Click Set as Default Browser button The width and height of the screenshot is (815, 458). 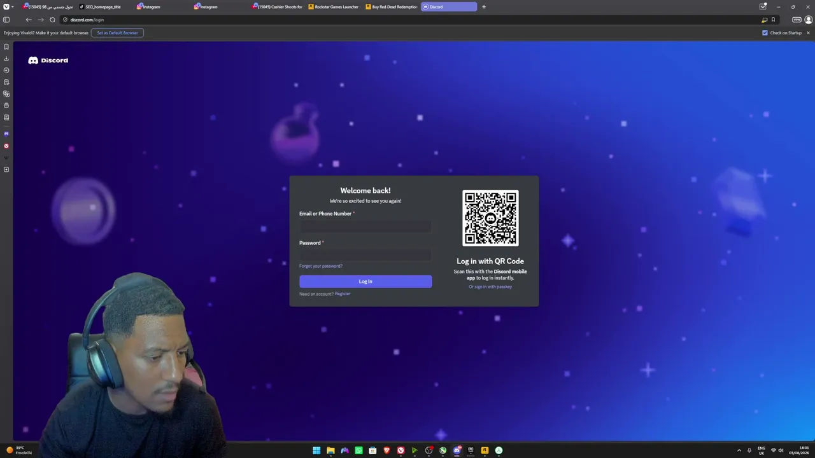tap(117, 32)
